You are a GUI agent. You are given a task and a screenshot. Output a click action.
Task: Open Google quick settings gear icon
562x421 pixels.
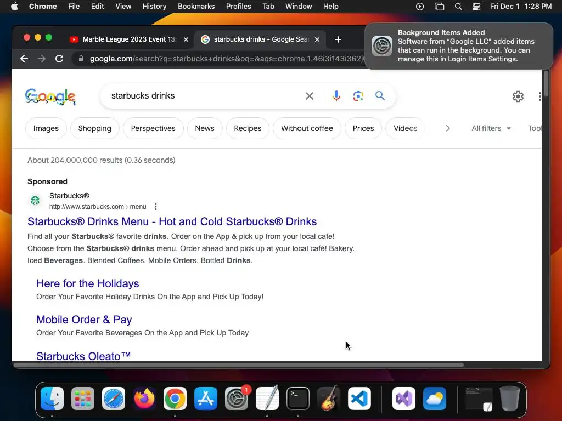click(x=518, y=96)
